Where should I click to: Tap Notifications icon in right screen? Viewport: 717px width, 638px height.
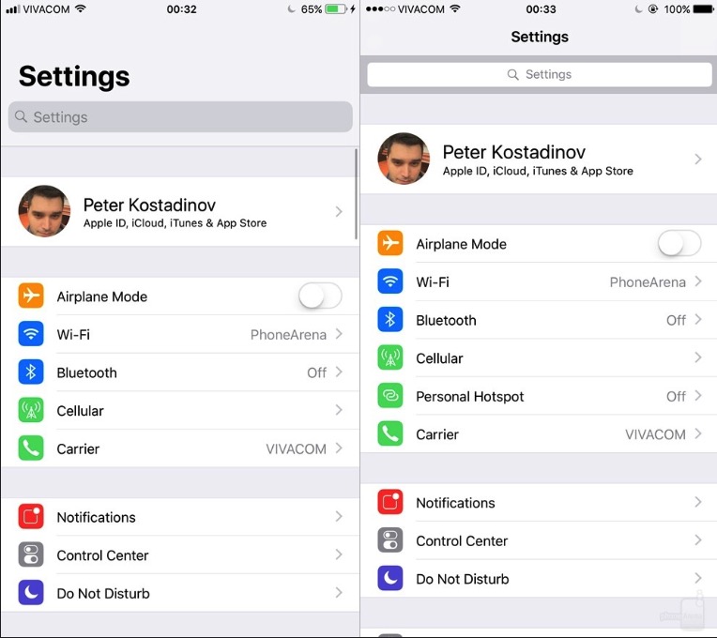(x=390, y=502)
